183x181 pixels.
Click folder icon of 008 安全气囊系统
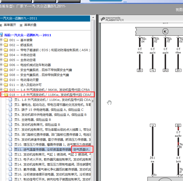(6, 75)
